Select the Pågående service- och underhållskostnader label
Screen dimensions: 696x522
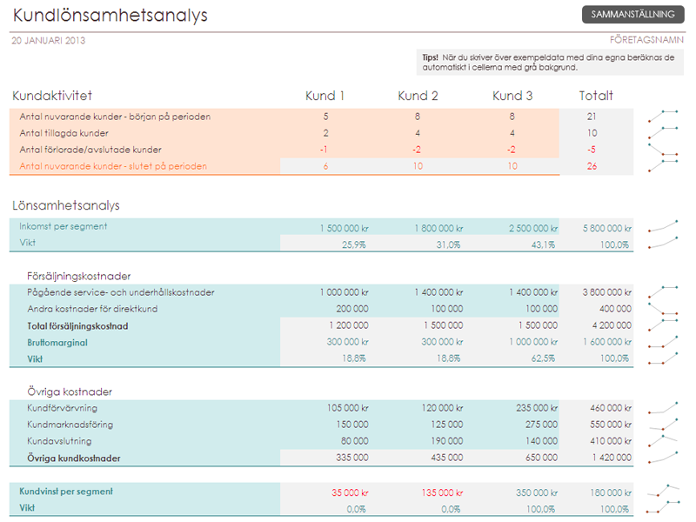pos(121,292)
